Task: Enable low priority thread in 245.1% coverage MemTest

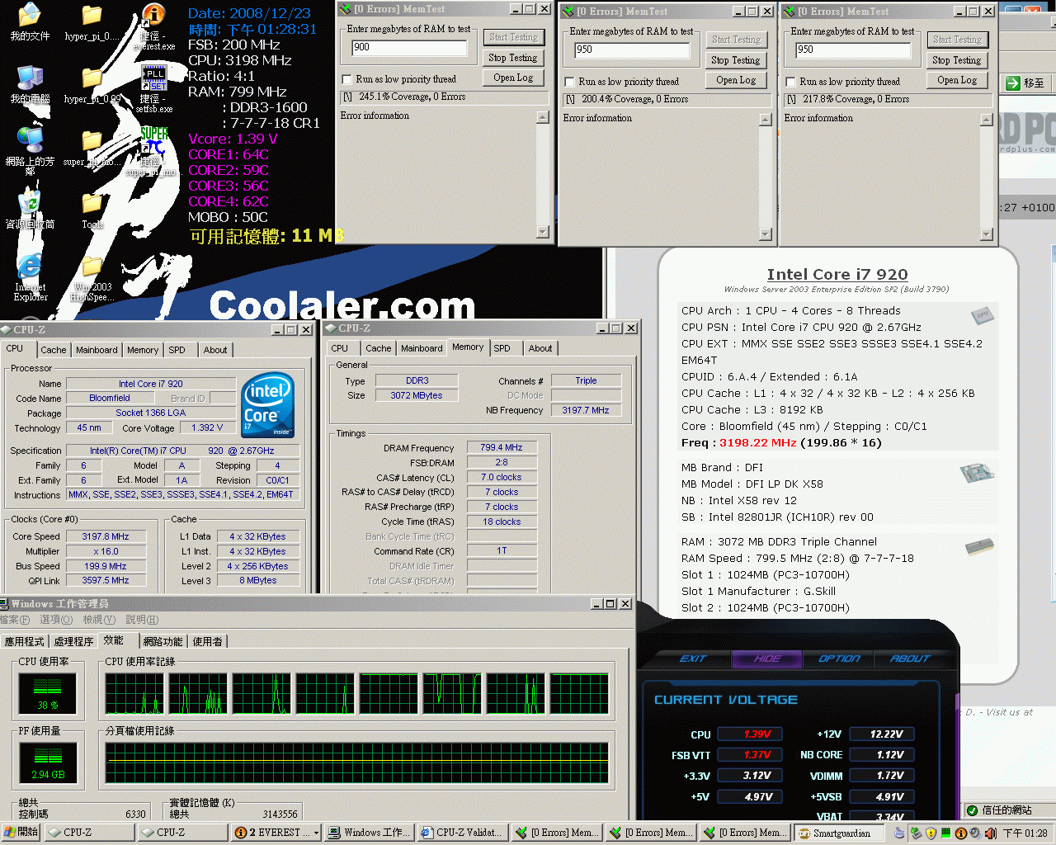Action: pos(347,79)
